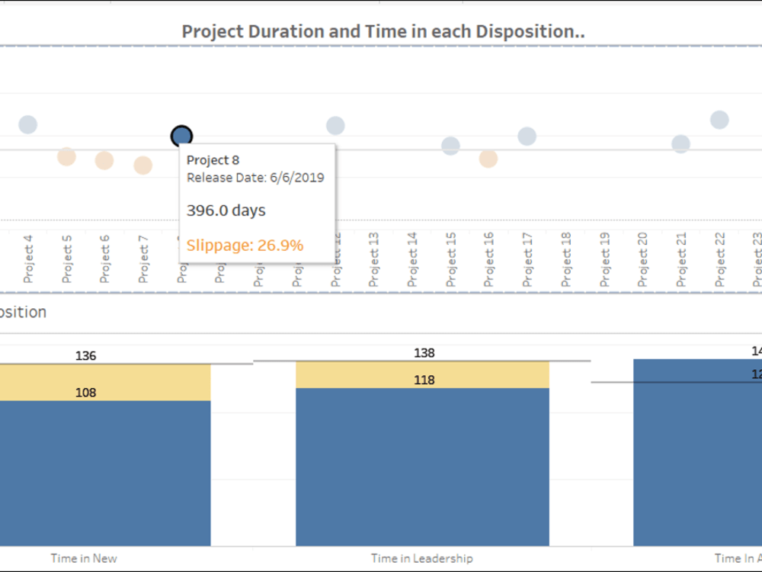This screenshot has width=762, height=572.
Task: Click the large blue dot near Project 22
Action: tap(717, 118)
